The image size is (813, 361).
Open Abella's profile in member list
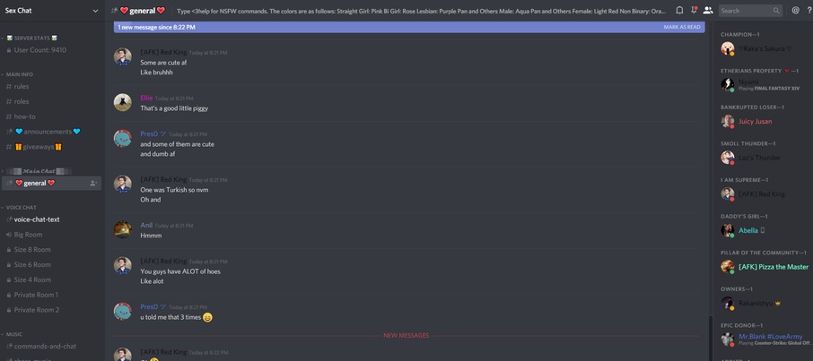point(748,230)
